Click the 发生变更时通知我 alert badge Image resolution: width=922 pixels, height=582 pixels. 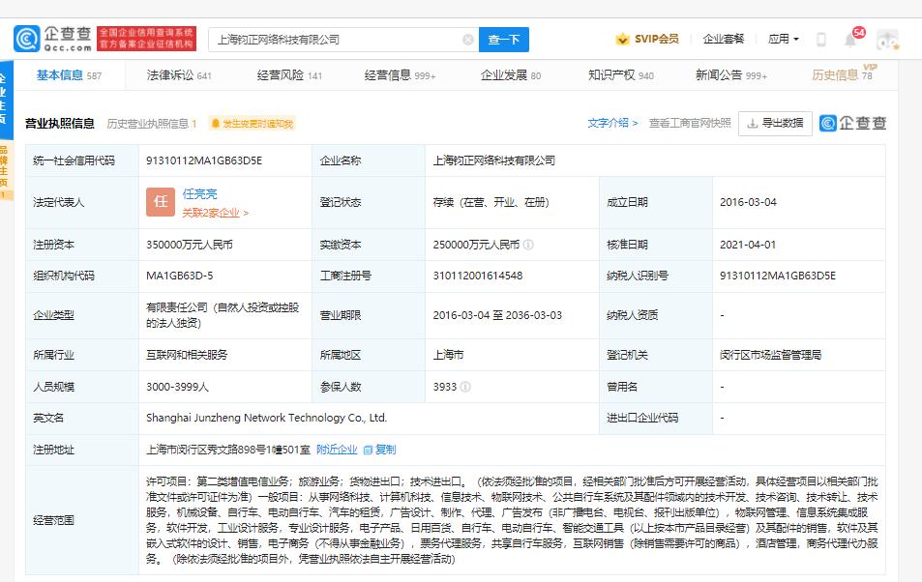[x=252, y=124]
